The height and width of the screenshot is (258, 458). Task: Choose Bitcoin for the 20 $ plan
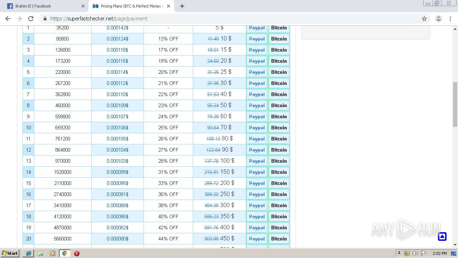(279, 61)
